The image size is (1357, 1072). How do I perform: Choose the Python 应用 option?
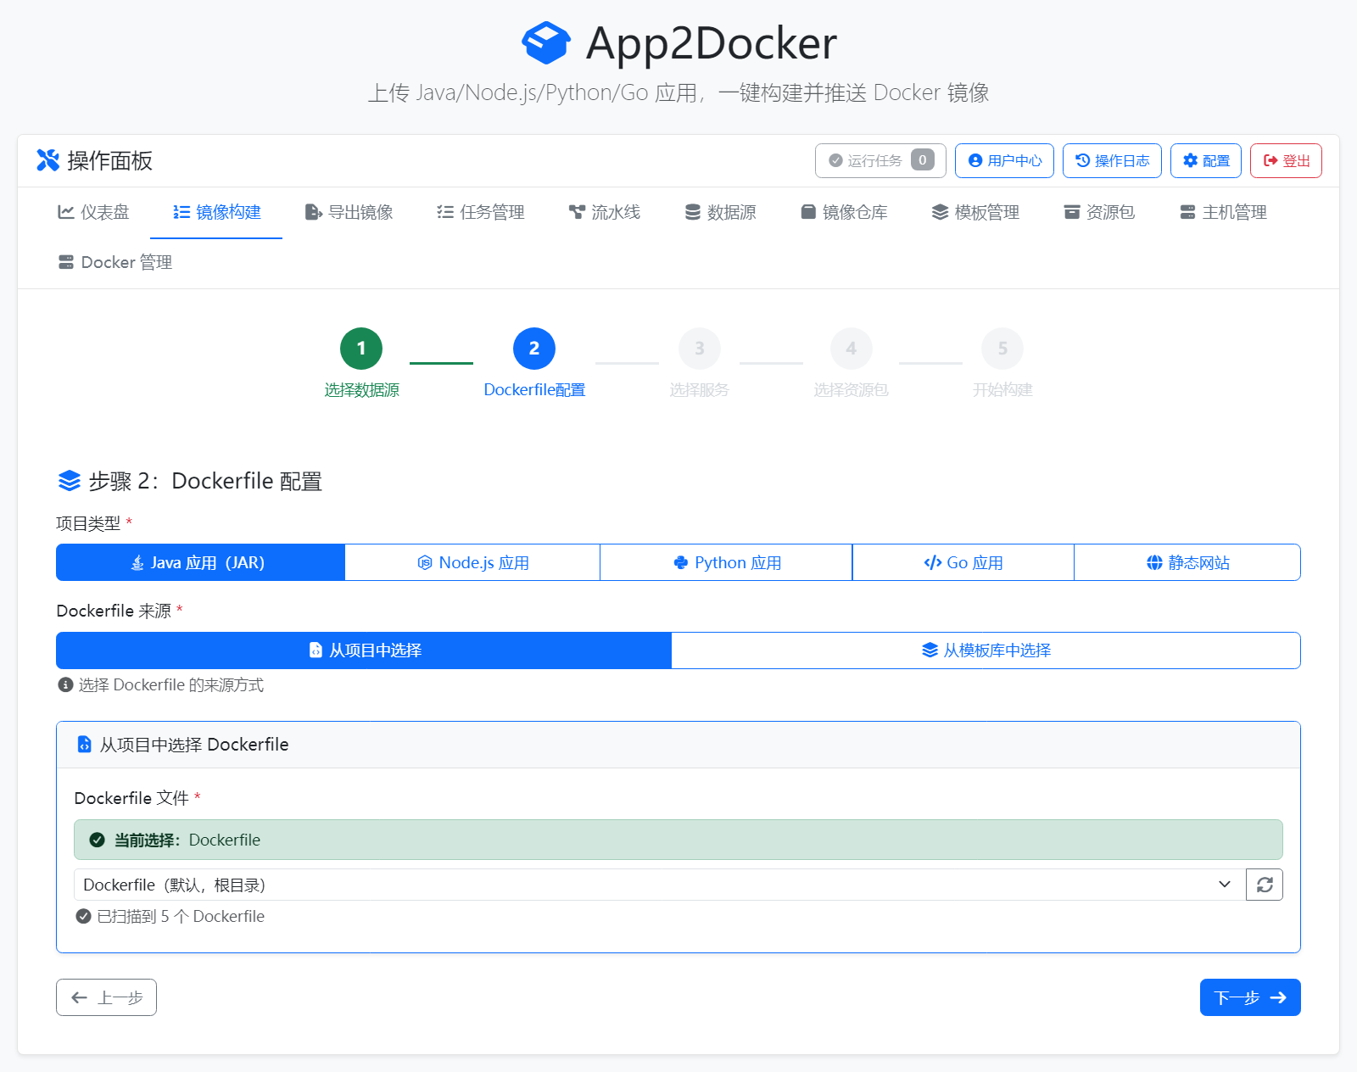pyautogui.click(x=725, y=561)
